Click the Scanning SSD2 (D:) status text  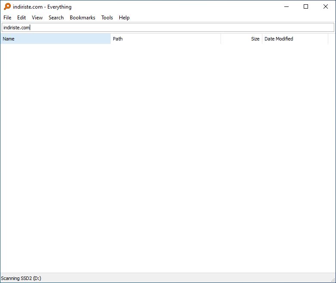point(21,278)
